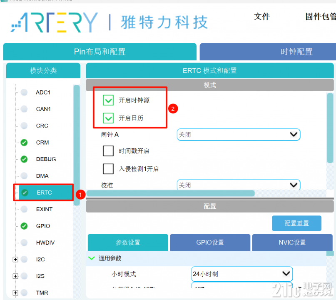This screenshot has width=336, height=300.
Task: Expand the I2S tree node
Action: click(15, 276)
